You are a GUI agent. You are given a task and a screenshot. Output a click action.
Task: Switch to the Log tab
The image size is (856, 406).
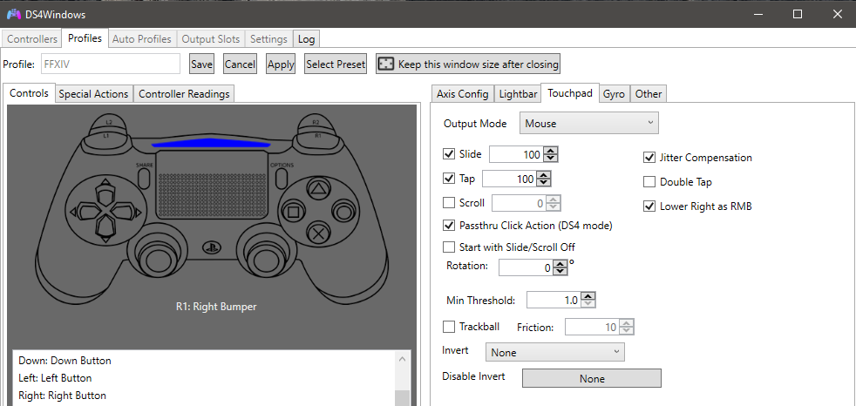[306, 39]
